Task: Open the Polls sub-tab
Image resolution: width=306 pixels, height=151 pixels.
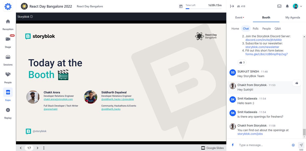Action: (x=256, y=29)
